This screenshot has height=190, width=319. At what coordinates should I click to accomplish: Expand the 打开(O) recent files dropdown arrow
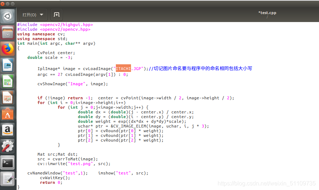42,15
